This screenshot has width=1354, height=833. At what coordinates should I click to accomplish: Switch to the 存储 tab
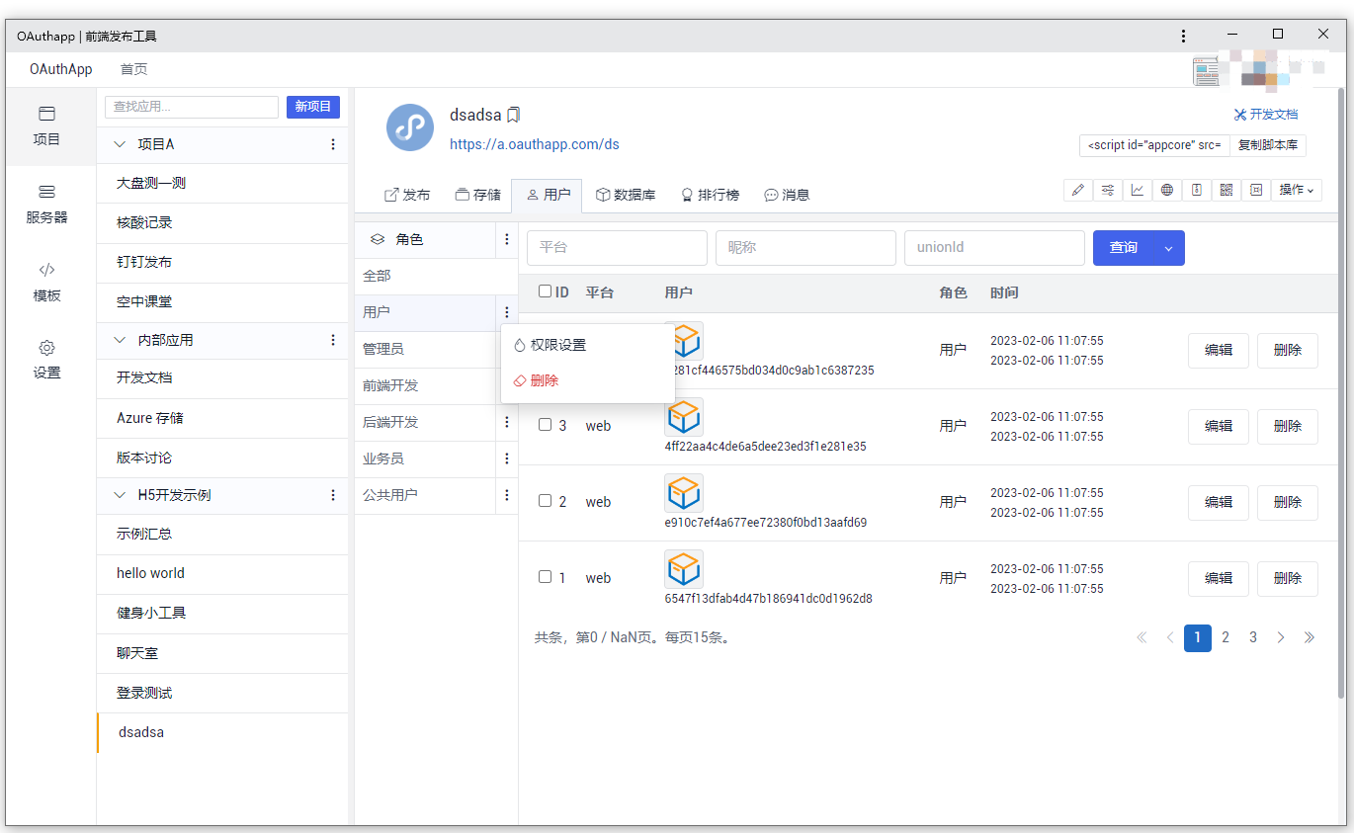478,195
